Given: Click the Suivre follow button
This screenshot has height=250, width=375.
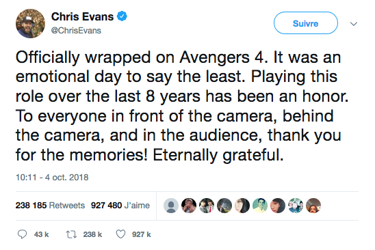Looking at the screenshot, I should (x=306, y=23).
